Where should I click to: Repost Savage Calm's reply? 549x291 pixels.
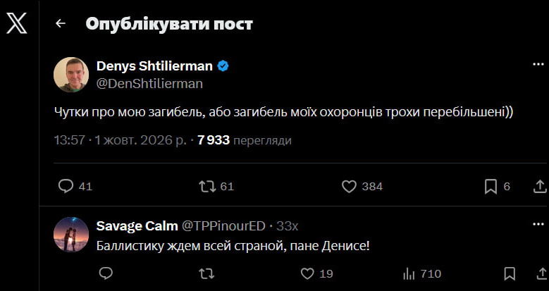[x=206, y=274]
